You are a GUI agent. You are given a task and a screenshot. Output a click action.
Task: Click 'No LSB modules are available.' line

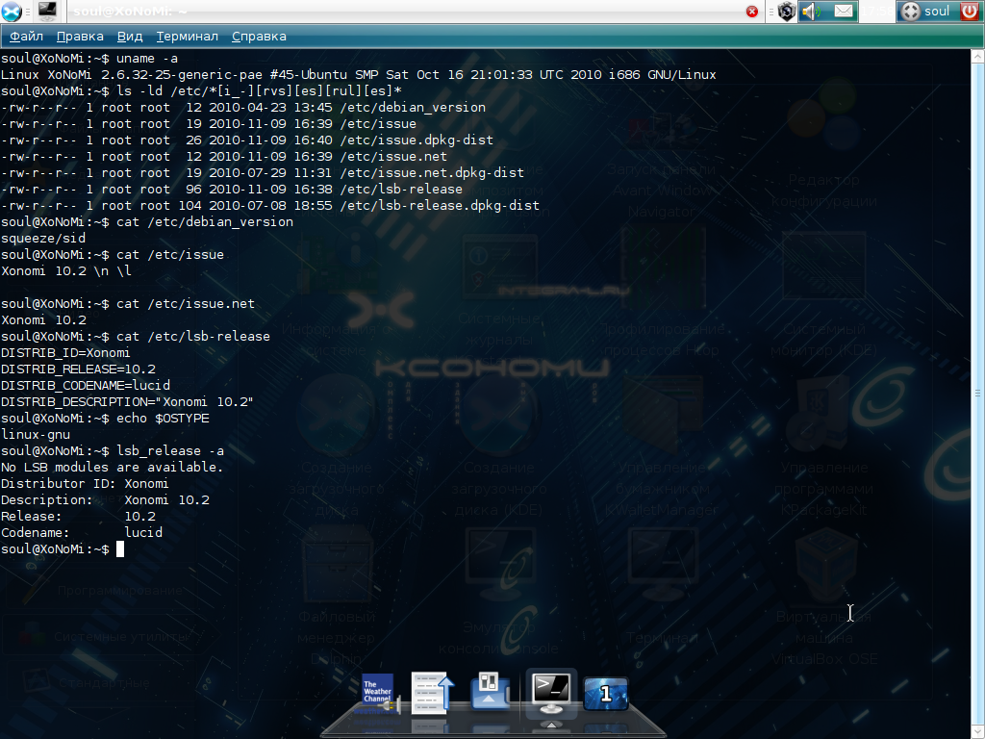(112, 467)
